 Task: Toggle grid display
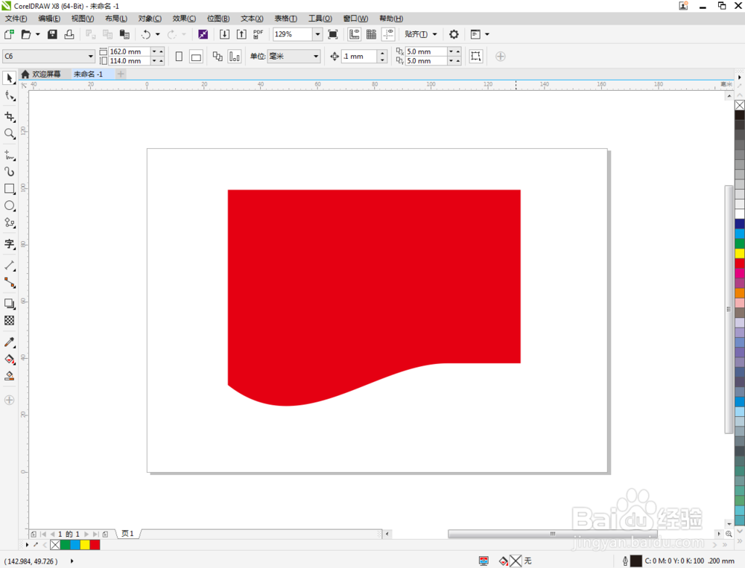[372, 34]
